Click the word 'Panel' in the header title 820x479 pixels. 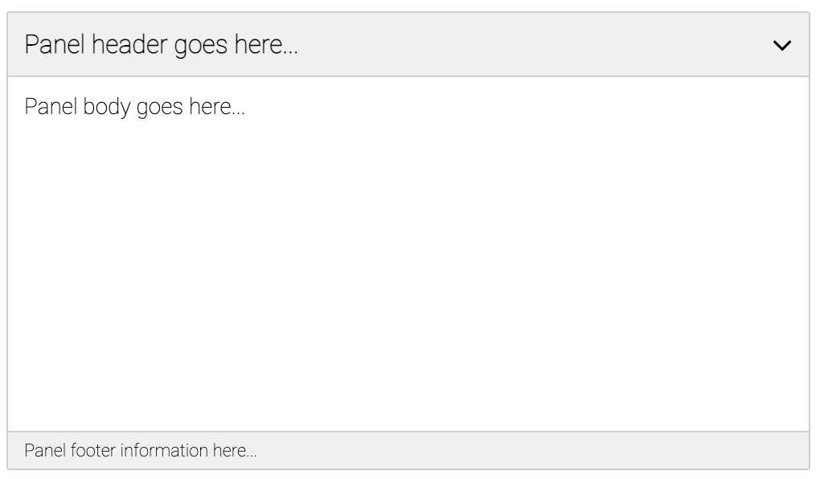coord(55,45)
